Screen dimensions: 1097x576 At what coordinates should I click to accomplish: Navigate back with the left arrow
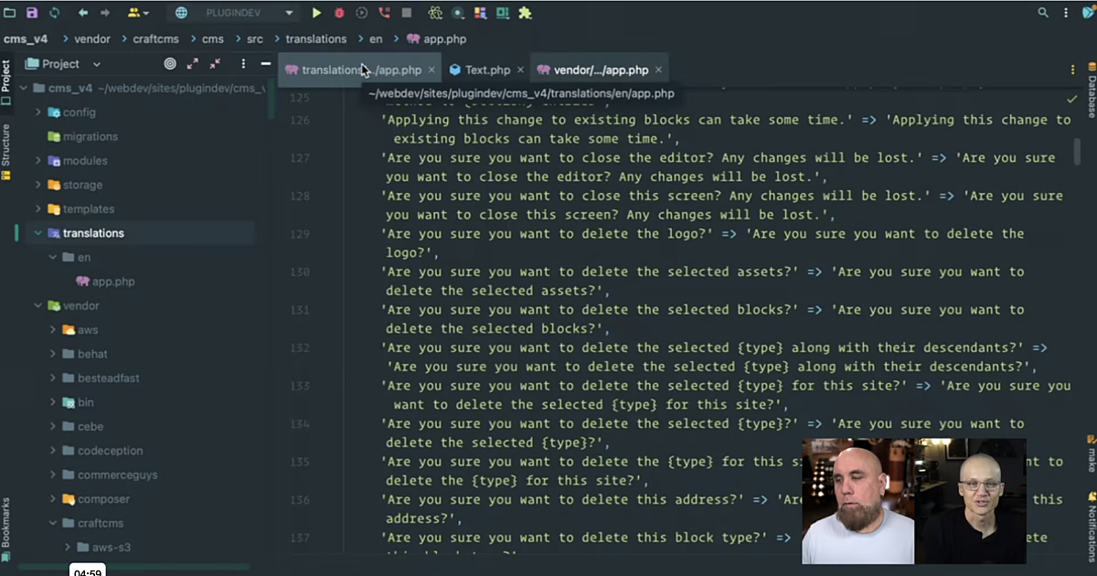click(83, 13)
